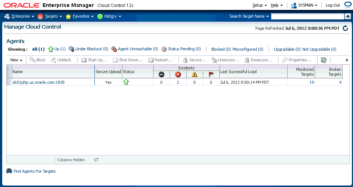Click the Under Blackout filter icon

[x=71, y=49]
